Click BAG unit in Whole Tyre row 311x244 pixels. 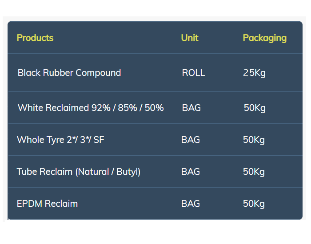coord(191,140)
